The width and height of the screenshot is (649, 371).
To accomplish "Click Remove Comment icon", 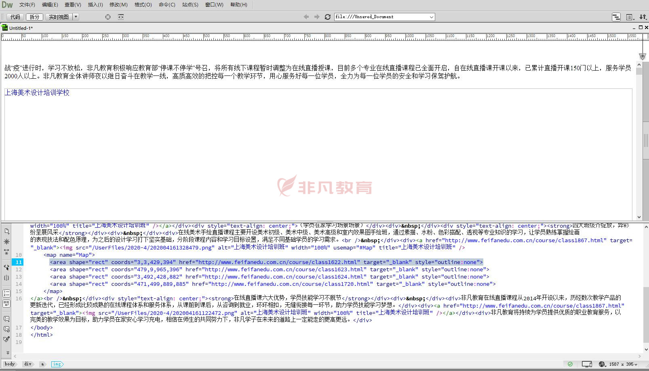I will pos(6,329).
